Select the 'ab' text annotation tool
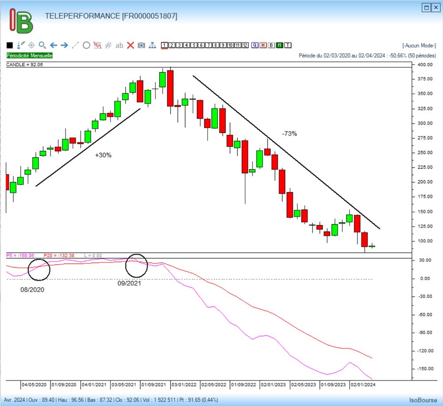 point(119,45)
